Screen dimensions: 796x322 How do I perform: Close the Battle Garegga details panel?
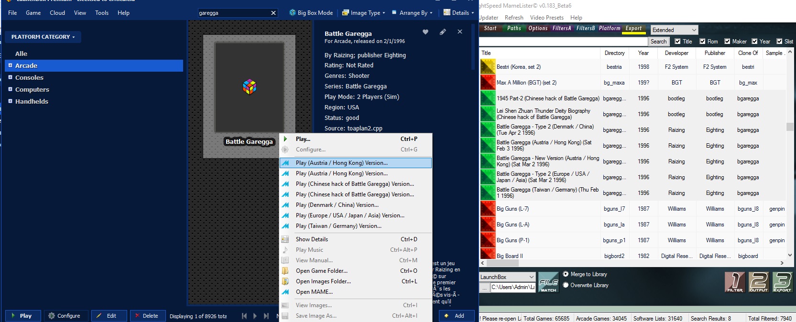(x=460, y=32)
